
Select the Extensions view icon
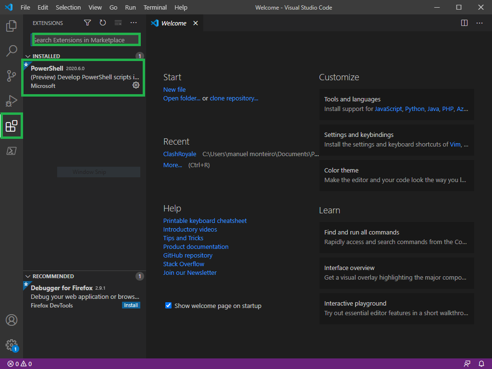point(12,126)
